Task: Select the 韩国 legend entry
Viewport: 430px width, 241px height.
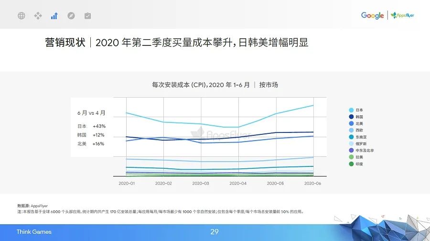Action: pyautogui.click(x=359, y=117)
